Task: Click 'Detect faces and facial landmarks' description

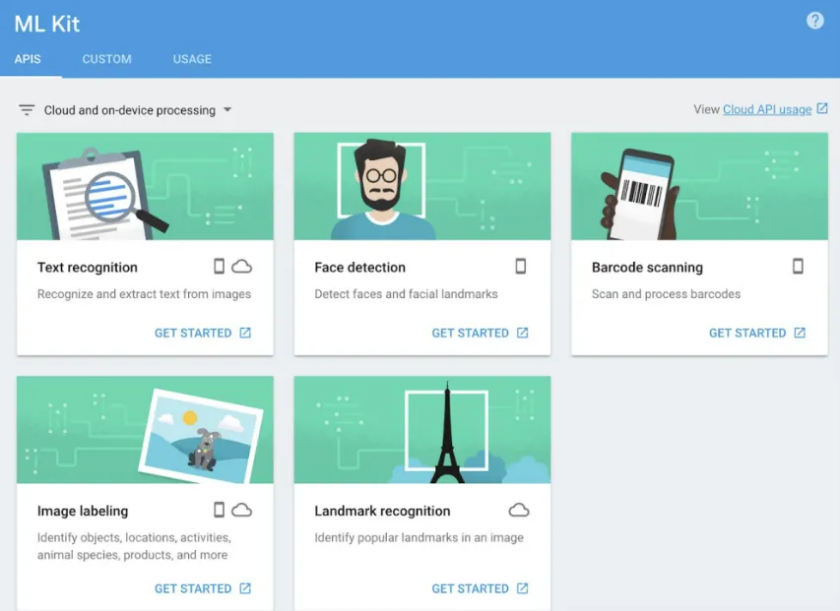Action: point(406,294)
